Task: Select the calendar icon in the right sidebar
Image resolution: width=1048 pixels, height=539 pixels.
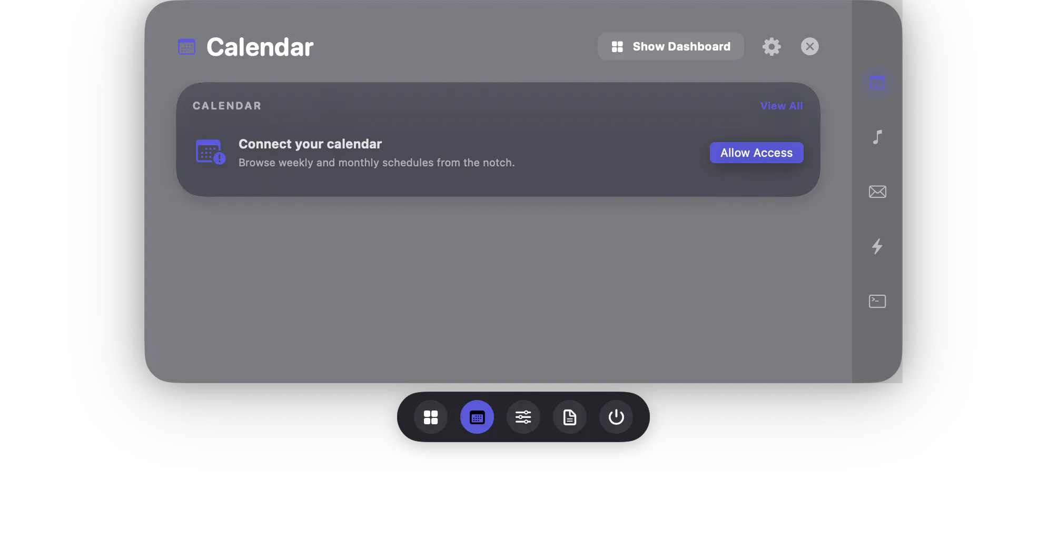Action: click(x=877, y=82)
